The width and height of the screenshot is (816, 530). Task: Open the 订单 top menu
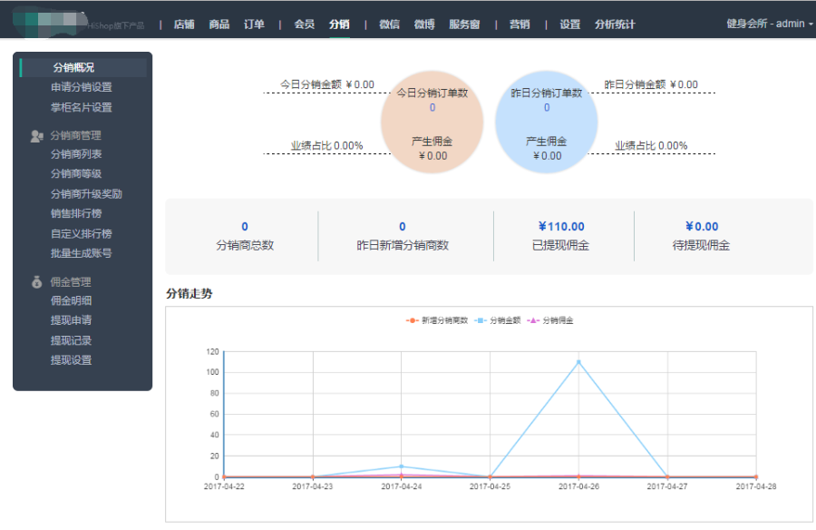pos(254,25)
